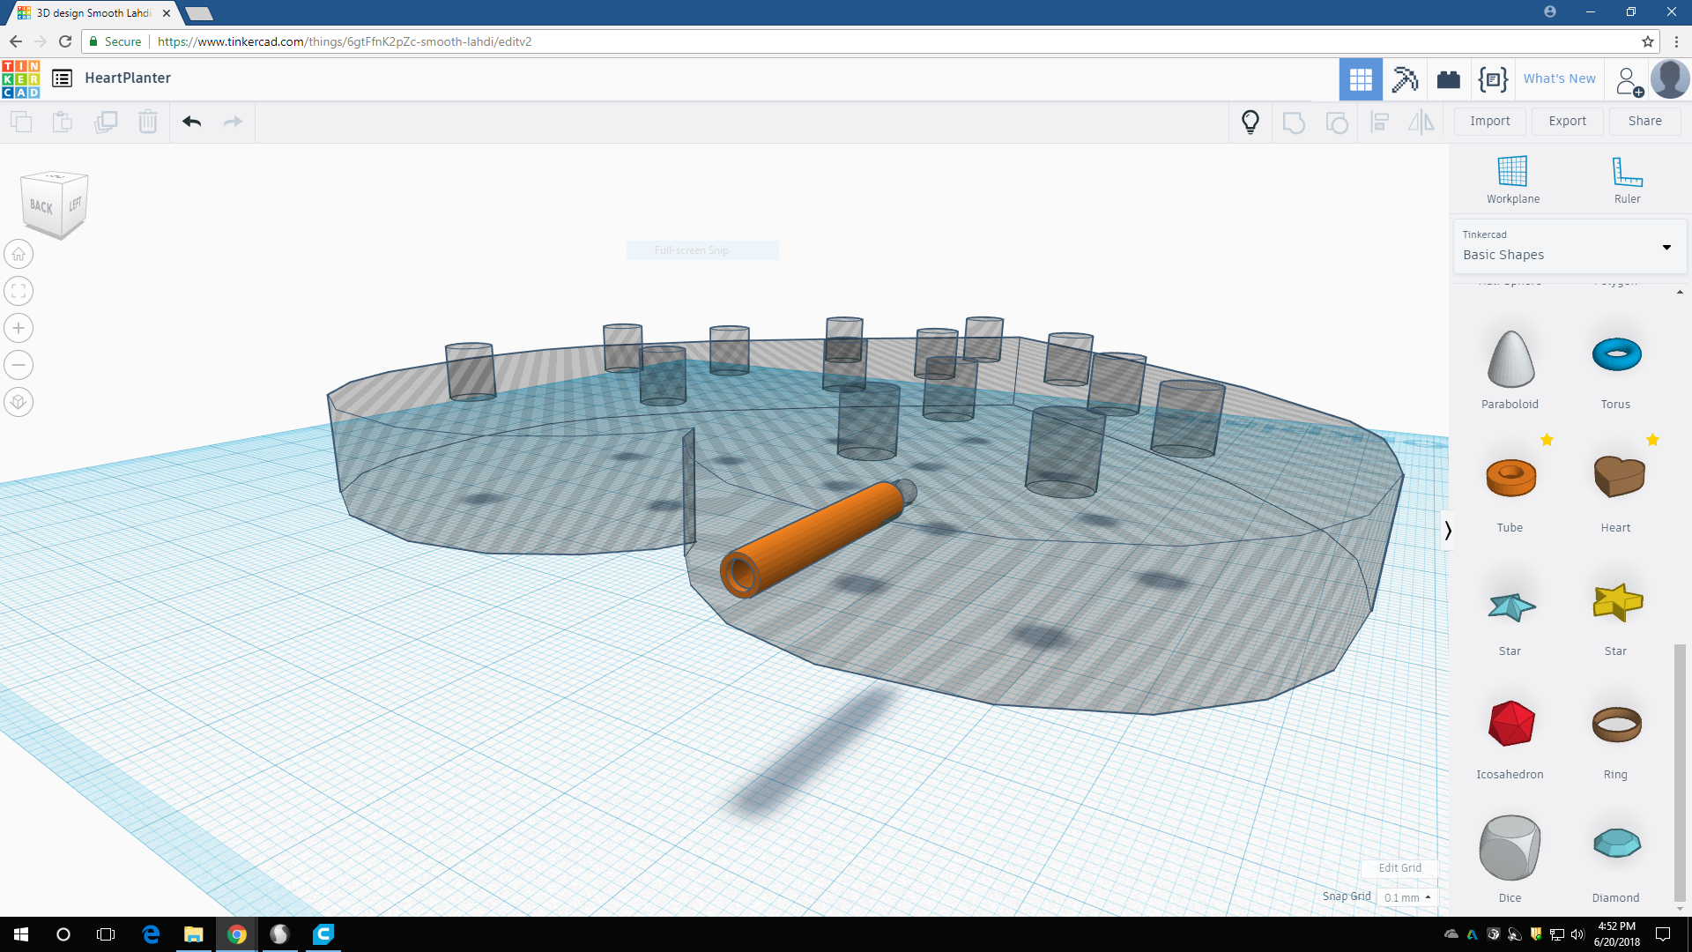Open the design list menu icon
Viewport: 1692px width, 952px height.
coord(62,78)
